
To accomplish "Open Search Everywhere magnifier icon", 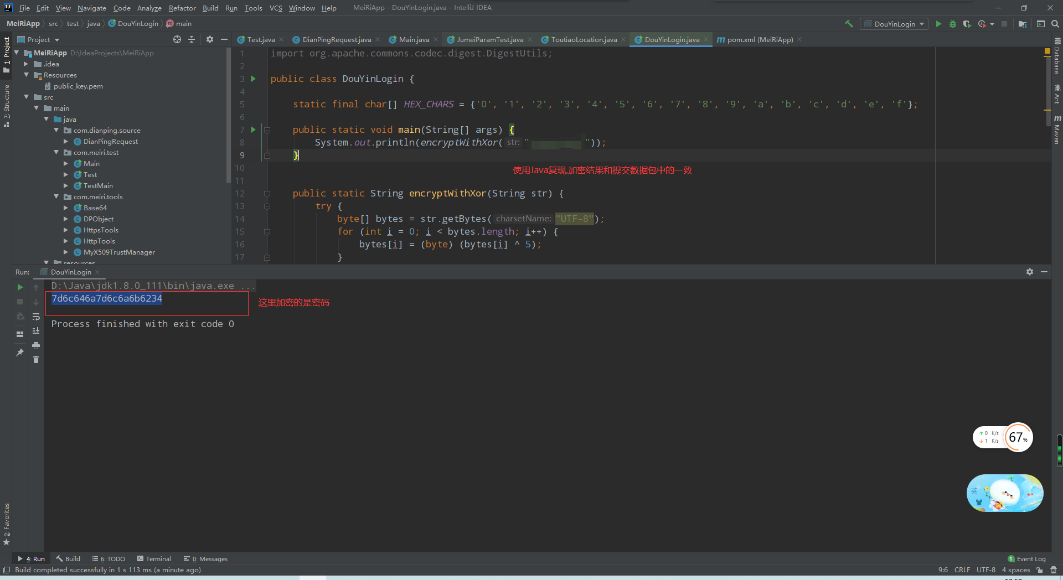I will 1055,24.
